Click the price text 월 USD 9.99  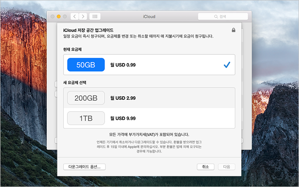pos(123,118)
